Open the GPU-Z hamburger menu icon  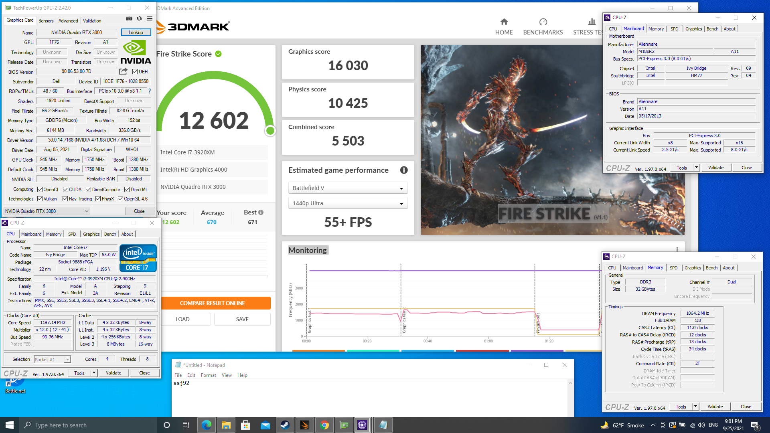tap(150, 18)
